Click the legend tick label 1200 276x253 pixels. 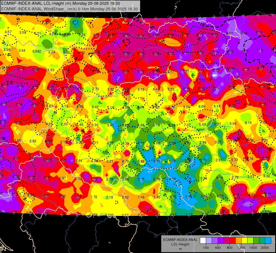click(x=241, y=248)
